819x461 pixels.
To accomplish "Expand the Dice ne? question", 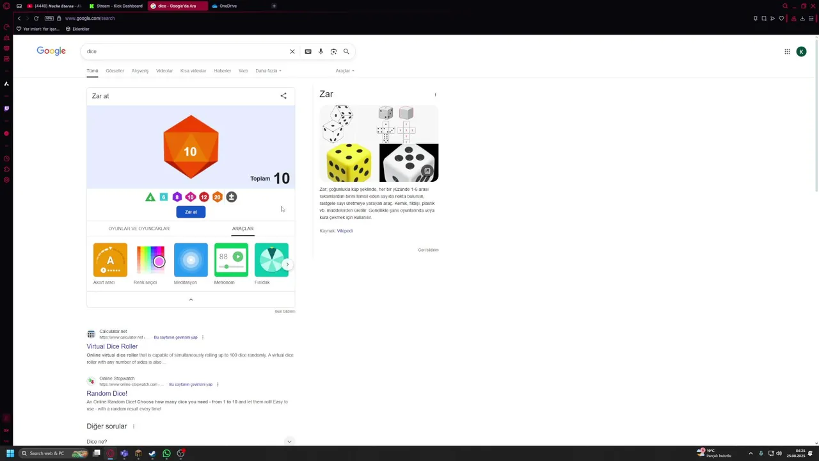I will [189, 441].
